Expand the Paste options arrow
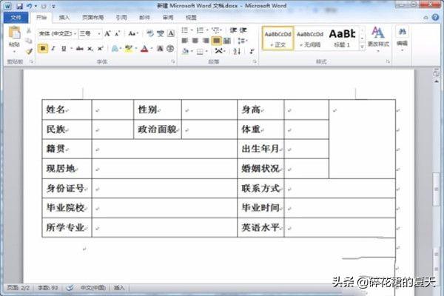 [x=14, y=52]
